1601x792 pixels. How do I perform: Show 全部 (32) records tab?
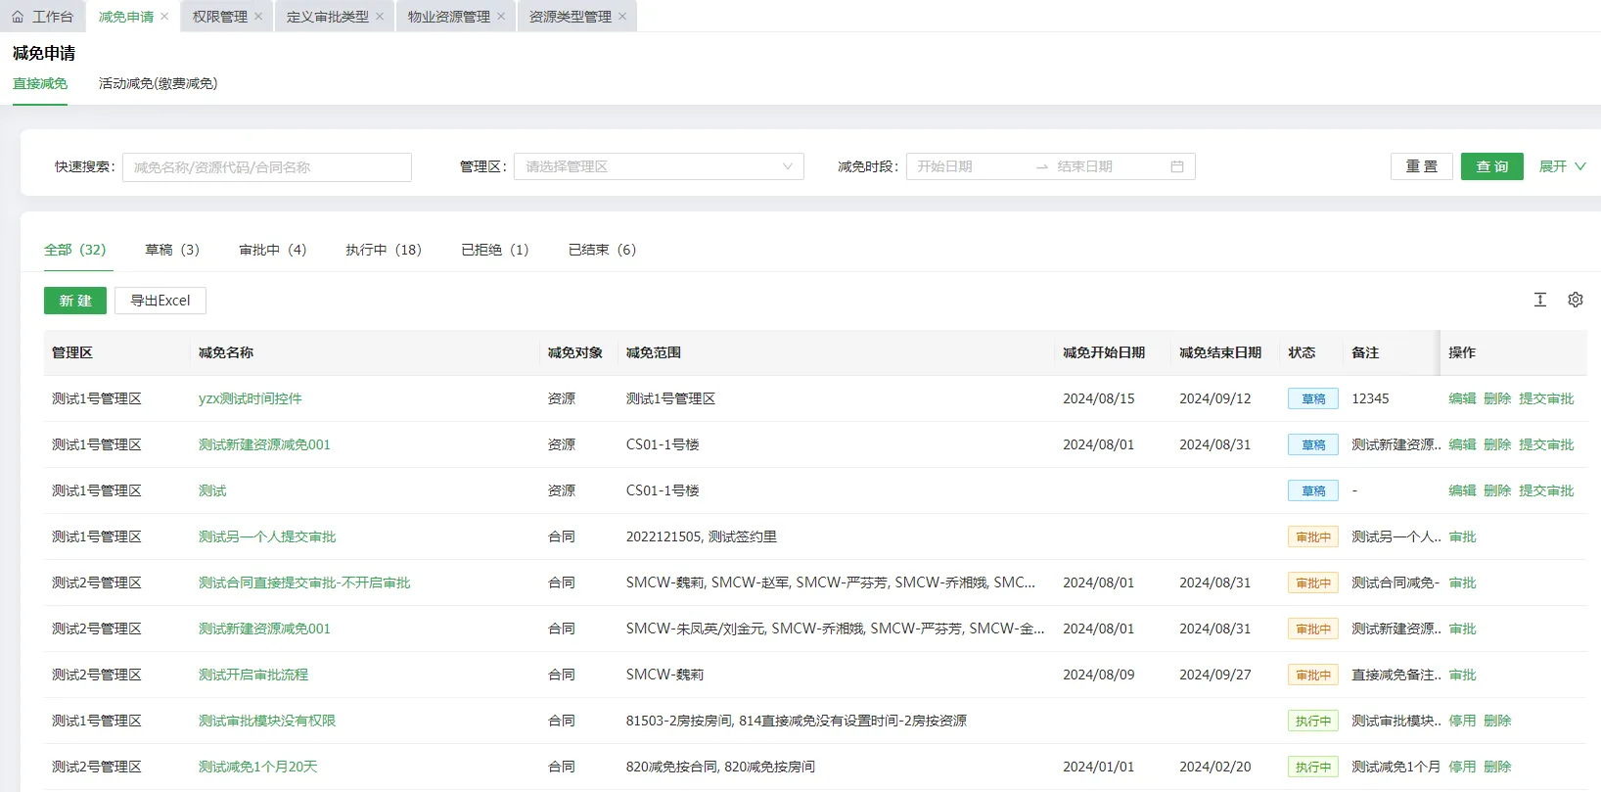(75, 250)
